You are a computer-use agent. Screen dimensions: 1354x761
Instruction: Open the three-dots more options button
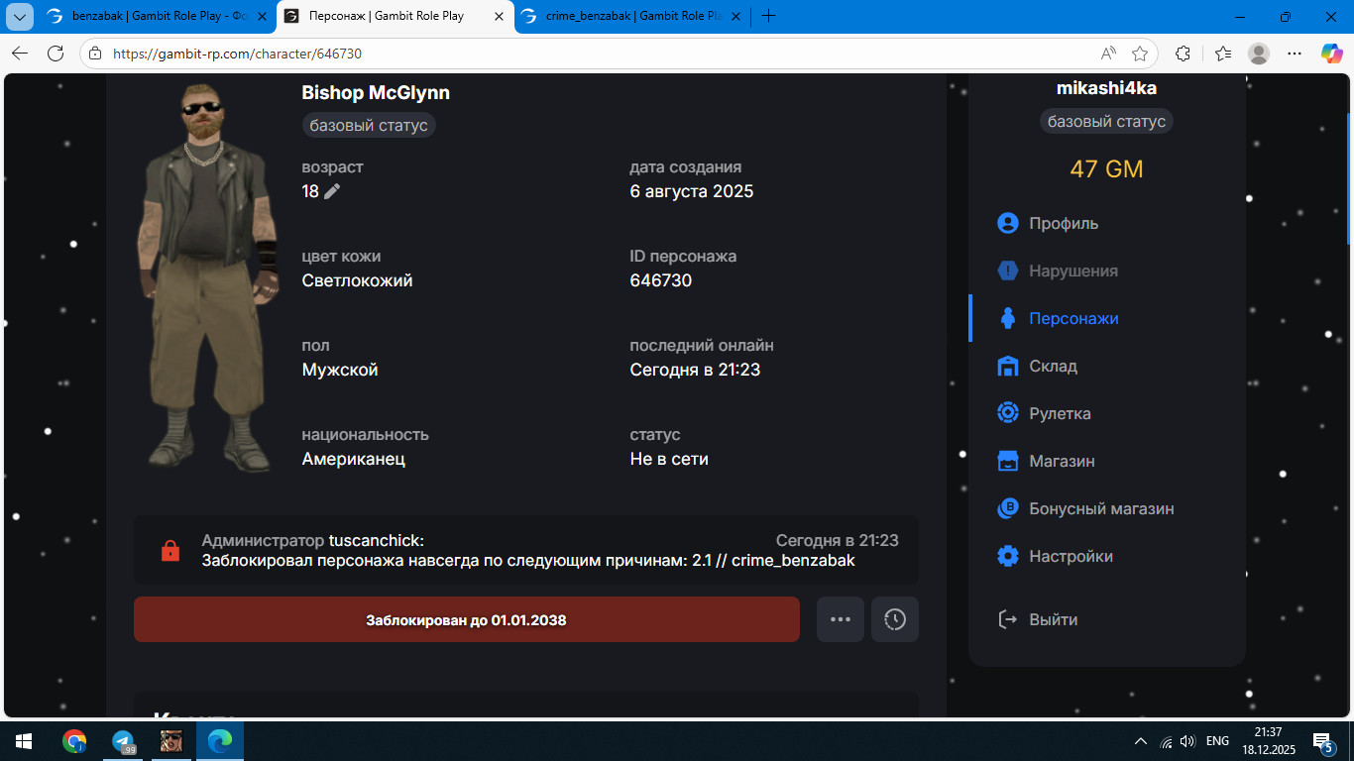click(841, 619)
